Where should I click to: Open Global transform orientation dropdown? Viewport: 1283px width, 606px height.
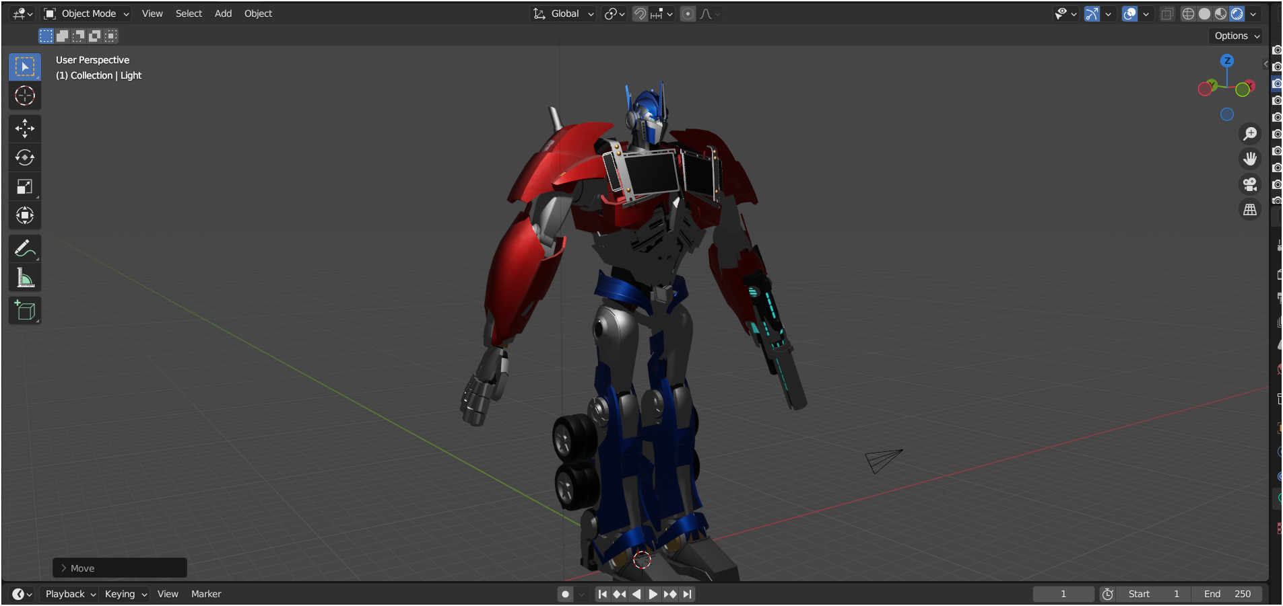click(x=564, y=13)
